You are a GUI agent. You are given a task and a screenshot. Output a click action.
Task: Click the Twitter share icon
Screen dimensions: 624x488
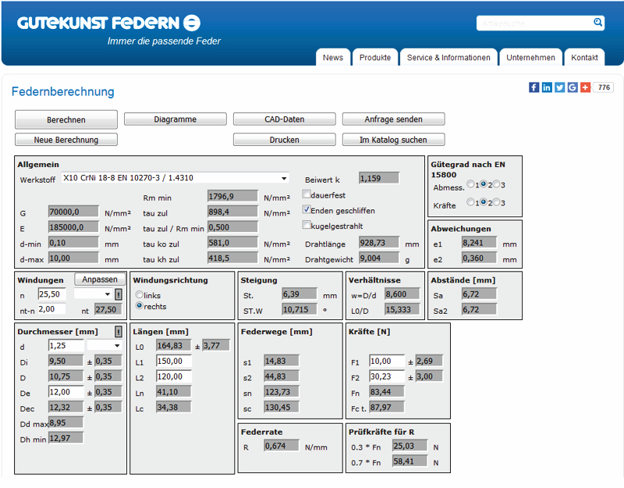(x=559, y=87)
